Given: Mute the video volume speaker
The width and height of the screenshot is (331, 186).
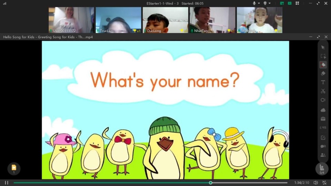Looking at the screenshot, I should tap(315, 183).
